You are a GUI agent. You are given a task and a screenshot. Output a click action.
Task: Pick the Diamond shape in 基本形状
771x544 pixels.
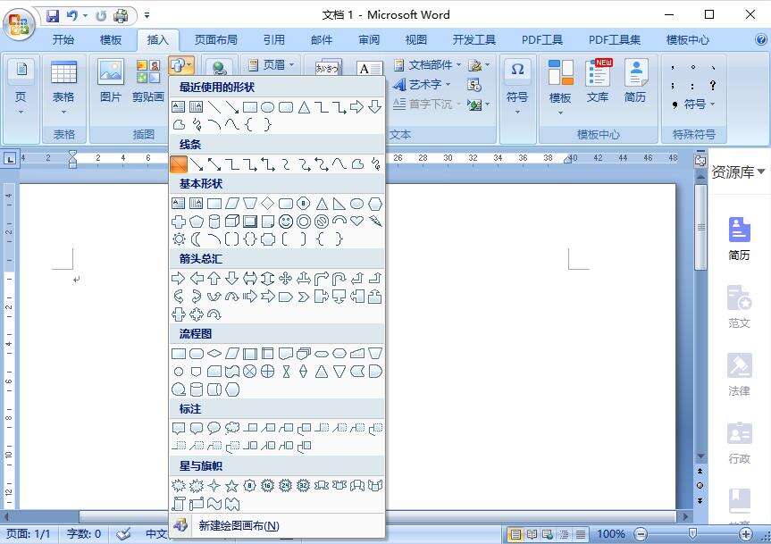[267, 204]
